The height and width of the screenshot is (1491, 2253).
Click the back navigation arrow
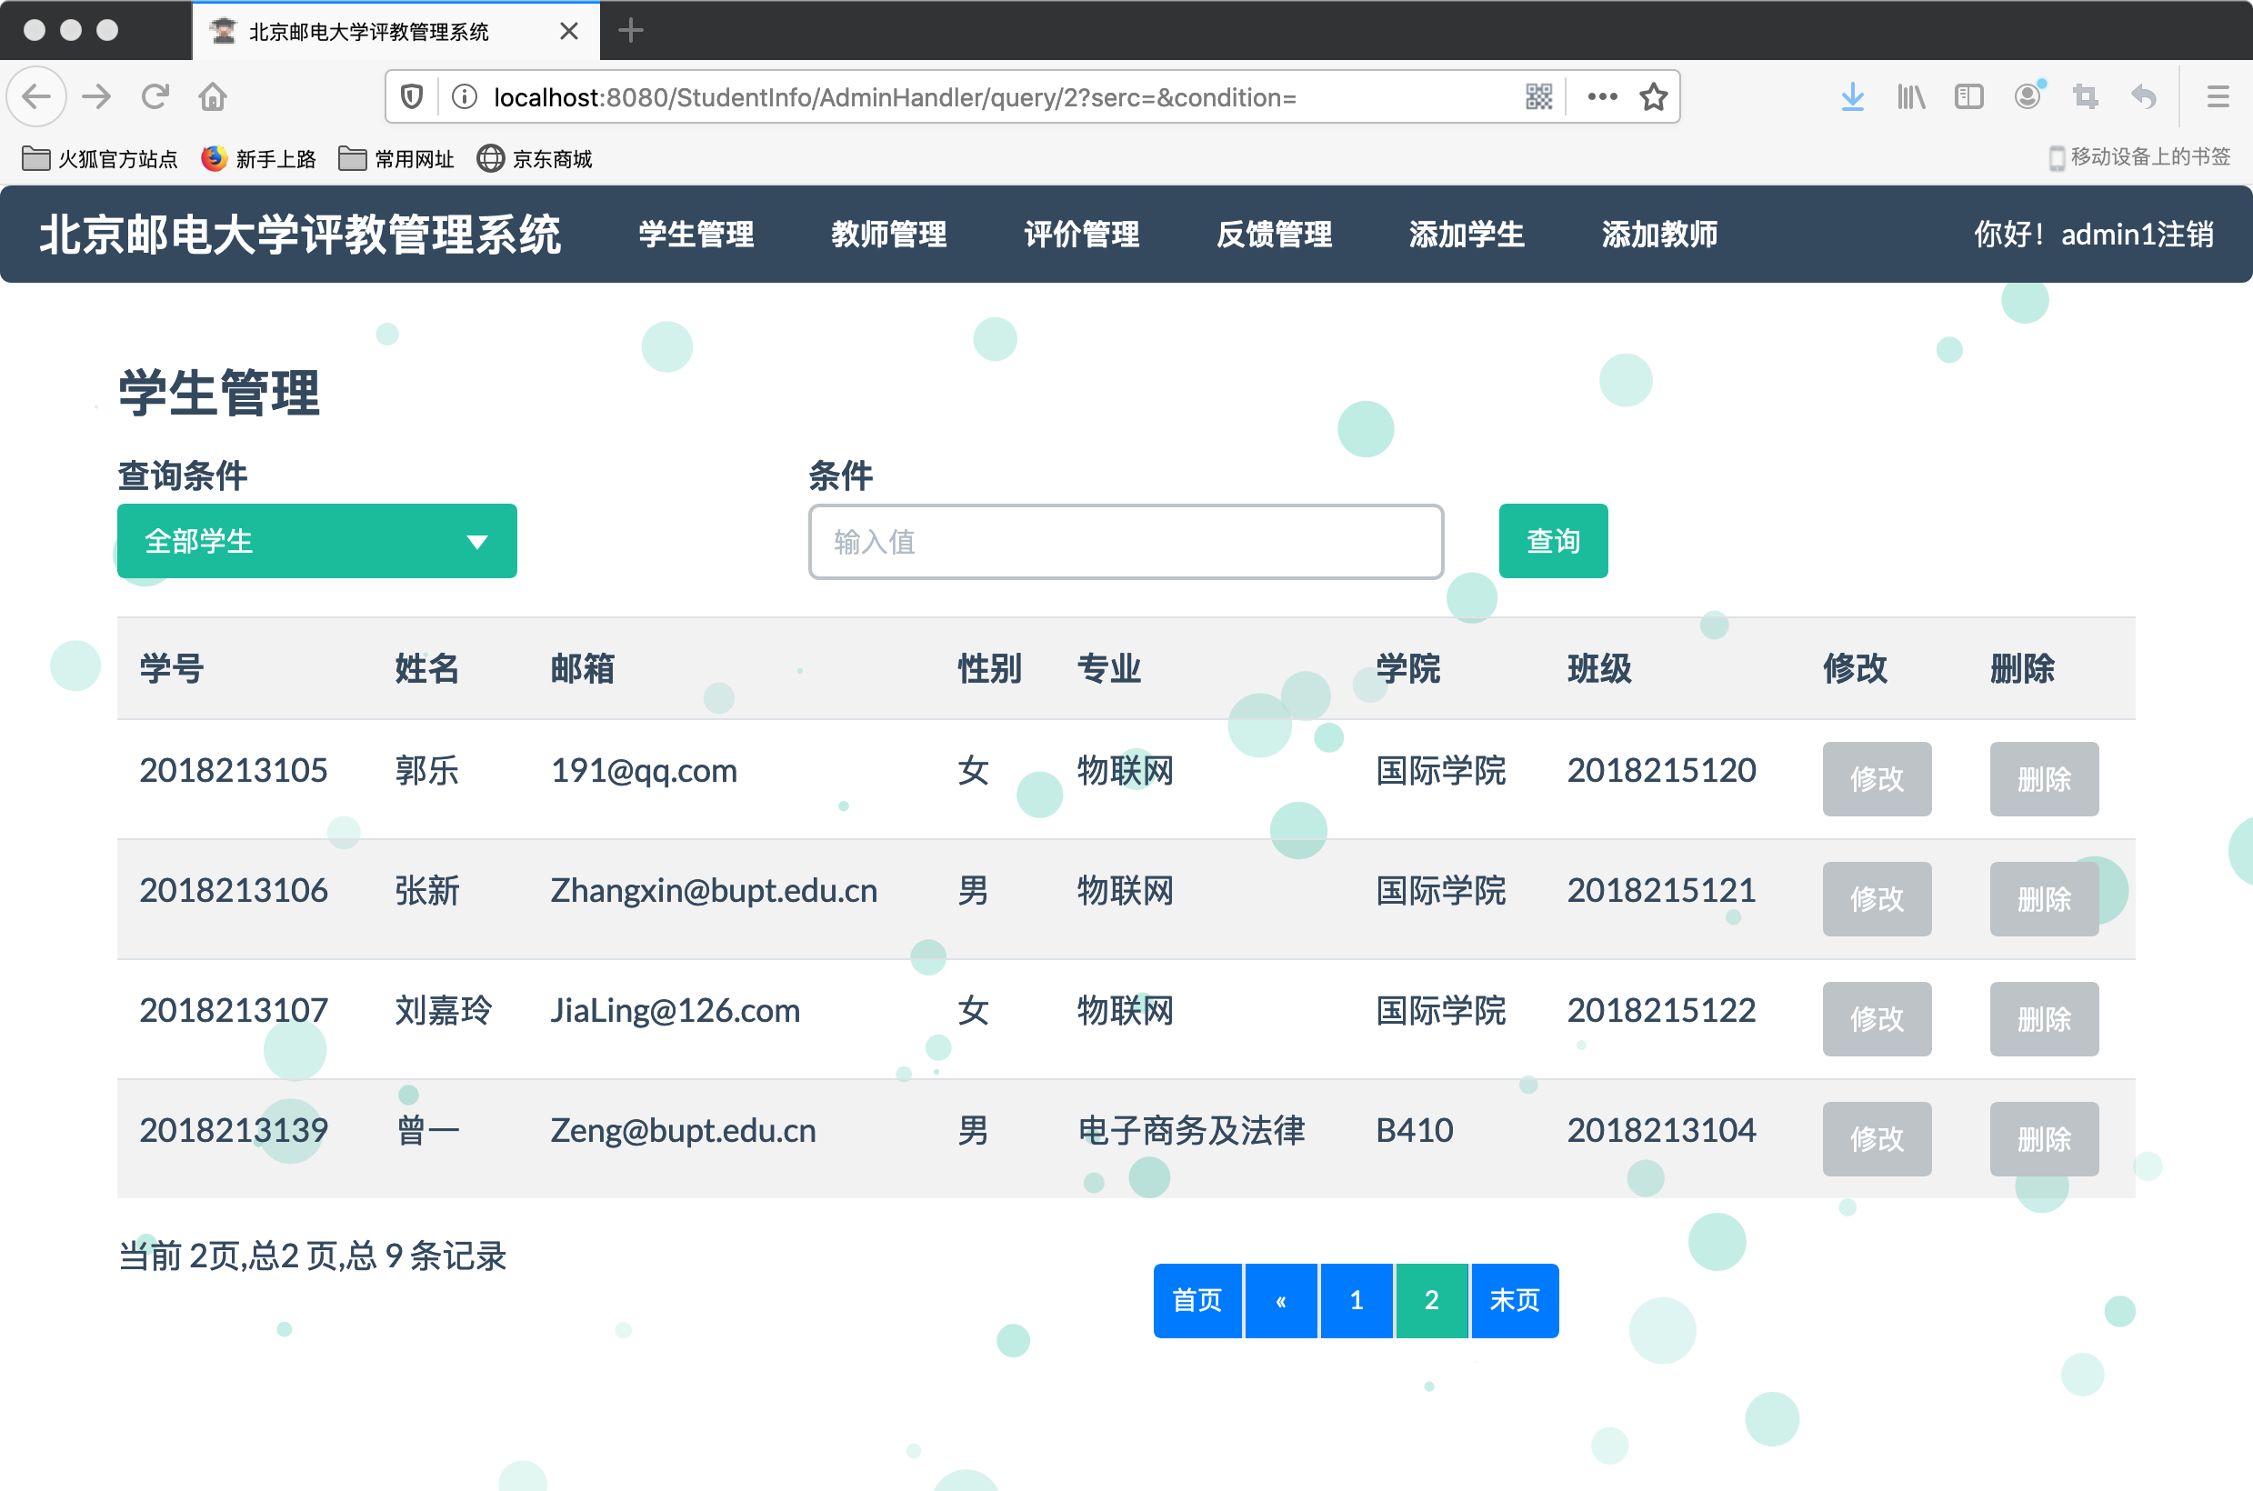(x=36, y=96)
